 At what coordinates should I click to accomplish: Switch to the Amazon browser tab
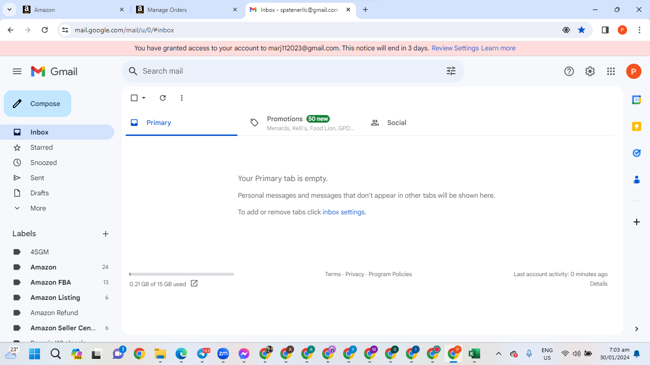click(74, 10)
